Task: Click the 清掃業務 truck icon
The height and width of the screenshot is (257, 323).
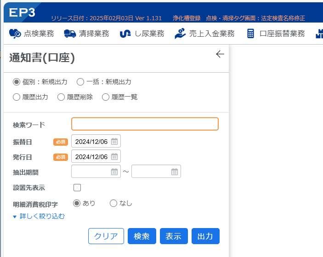Action: 70,34
